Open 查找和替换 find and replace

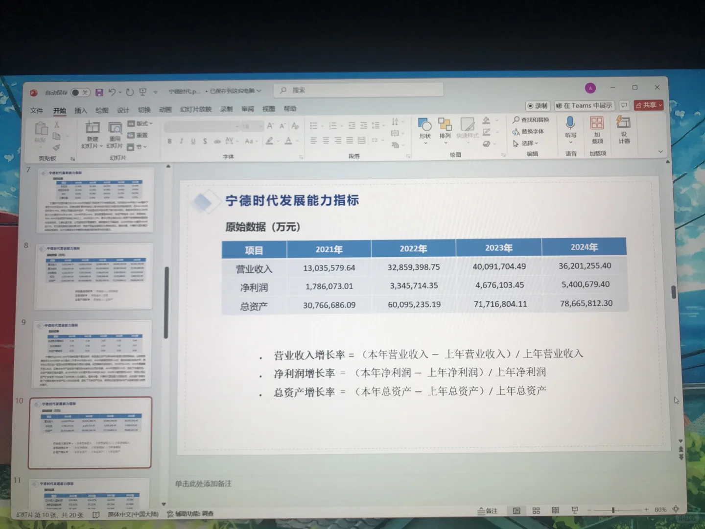pos(531,120)
